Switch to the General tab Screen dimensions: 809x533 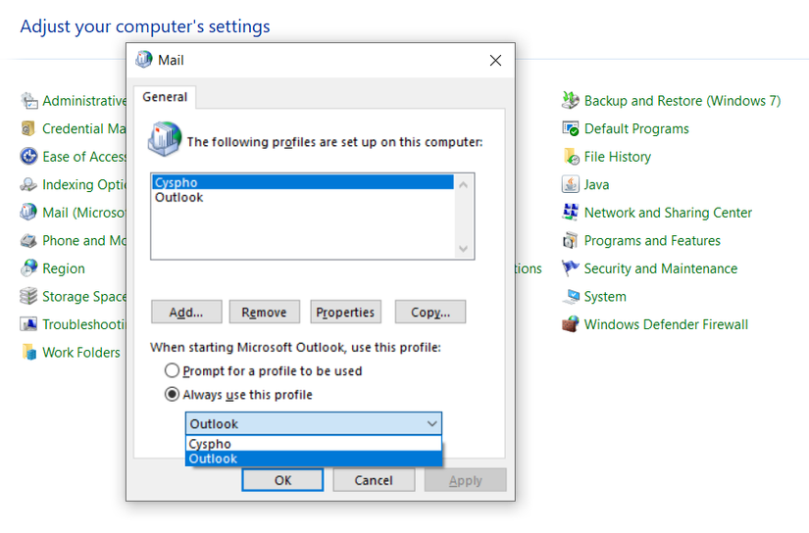165,97
